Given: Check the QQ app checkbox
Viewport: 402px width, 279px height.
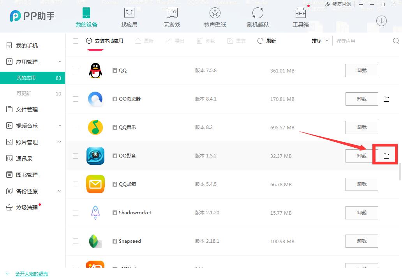Looking at the screenshot, I should pos(76,71).
